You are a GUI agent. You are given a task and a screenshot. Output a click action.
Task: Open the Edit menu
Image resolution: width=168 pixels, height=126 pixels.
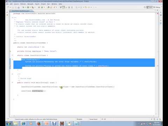click(11, 4)
